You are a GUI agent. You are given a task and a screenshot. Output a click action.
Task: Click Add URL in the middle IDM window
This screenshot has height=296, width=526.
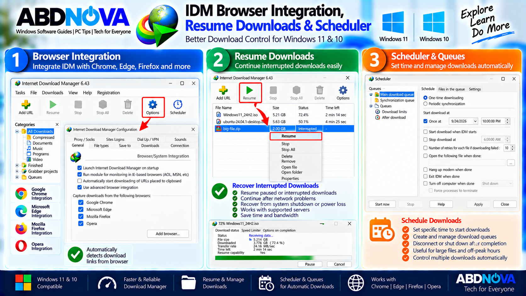click(223, 90)
